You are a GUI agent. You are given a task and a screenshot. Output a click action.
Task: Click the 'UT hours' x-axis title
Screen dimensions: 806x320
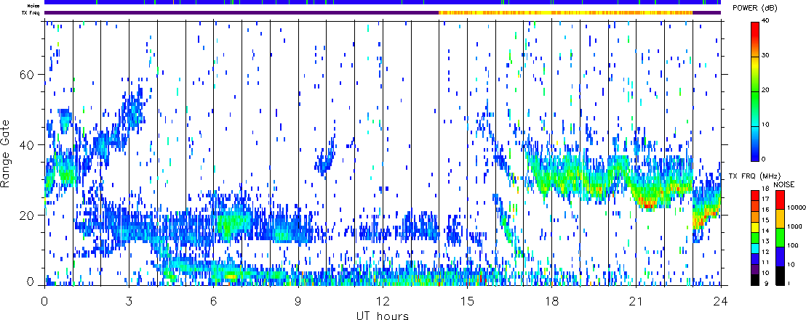(383, 316)
